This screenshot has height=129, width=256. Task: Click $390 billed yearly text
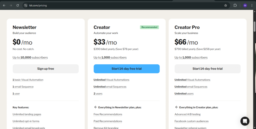[x=116, y=49]
